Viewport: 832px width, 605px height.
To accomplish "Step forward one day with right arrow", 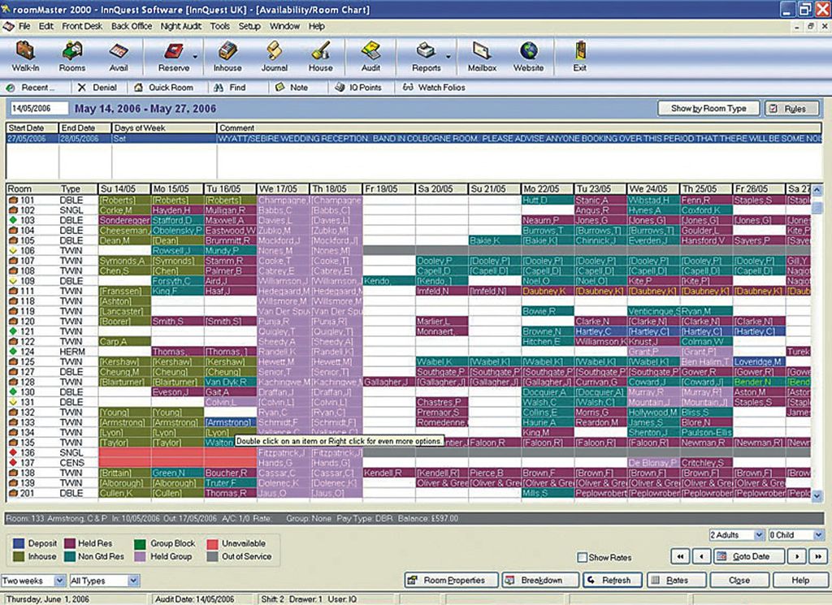I will pos(796,556).
